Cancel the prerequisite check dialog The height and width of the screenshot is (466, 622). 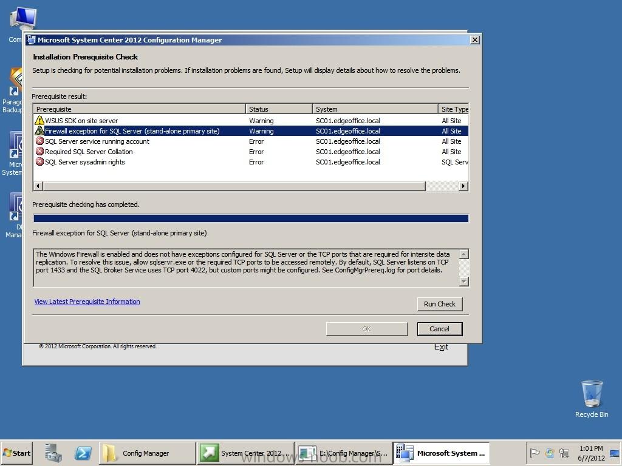pos(440,329)
